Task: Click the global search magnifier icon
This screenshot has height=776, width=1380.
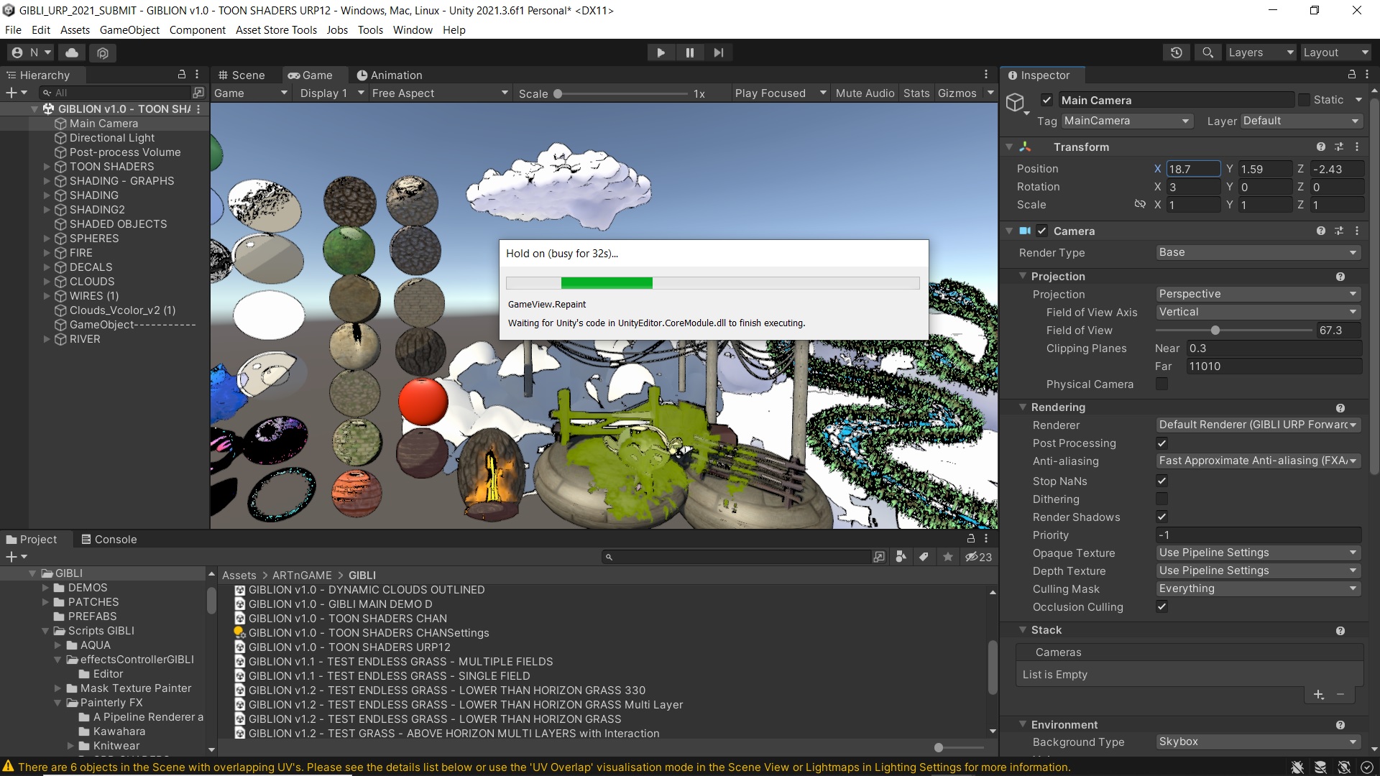Action: coord(1207,52)
